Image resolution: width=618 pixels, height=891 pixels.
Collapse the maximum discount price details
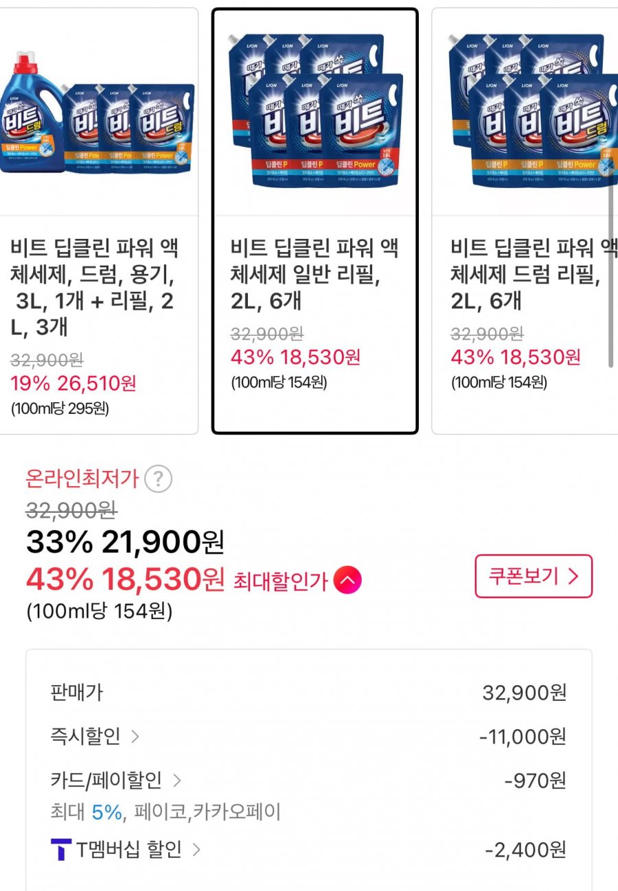347,581
